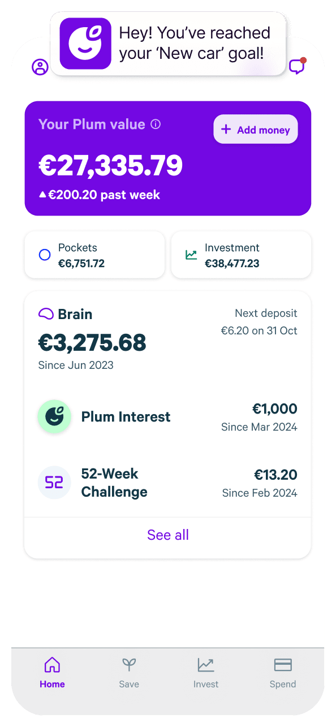This screenshot has width=336, height=727.
Task: Open the chat bubble with notification dot
Action: tap(296, 67)
